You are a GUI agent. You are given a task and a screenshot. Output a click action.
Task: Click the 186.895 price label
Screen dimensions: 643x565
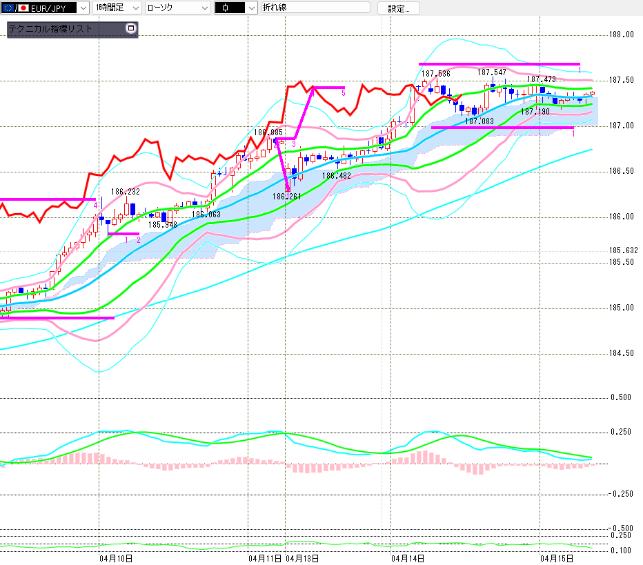268,132
